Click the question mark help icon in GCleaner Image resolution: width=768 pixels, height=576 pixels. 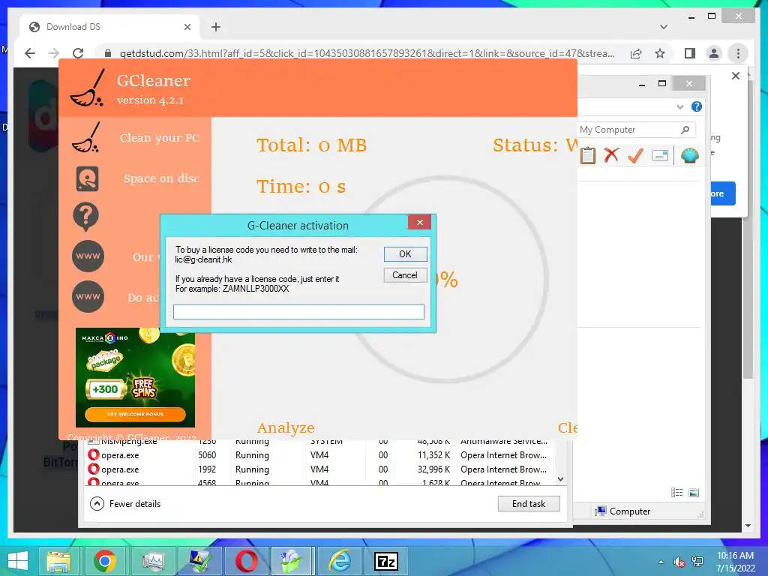coord(86,217)
